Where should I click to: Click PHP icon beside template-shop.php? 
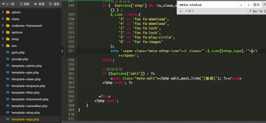pyautogui.click(x=8, y=113)
